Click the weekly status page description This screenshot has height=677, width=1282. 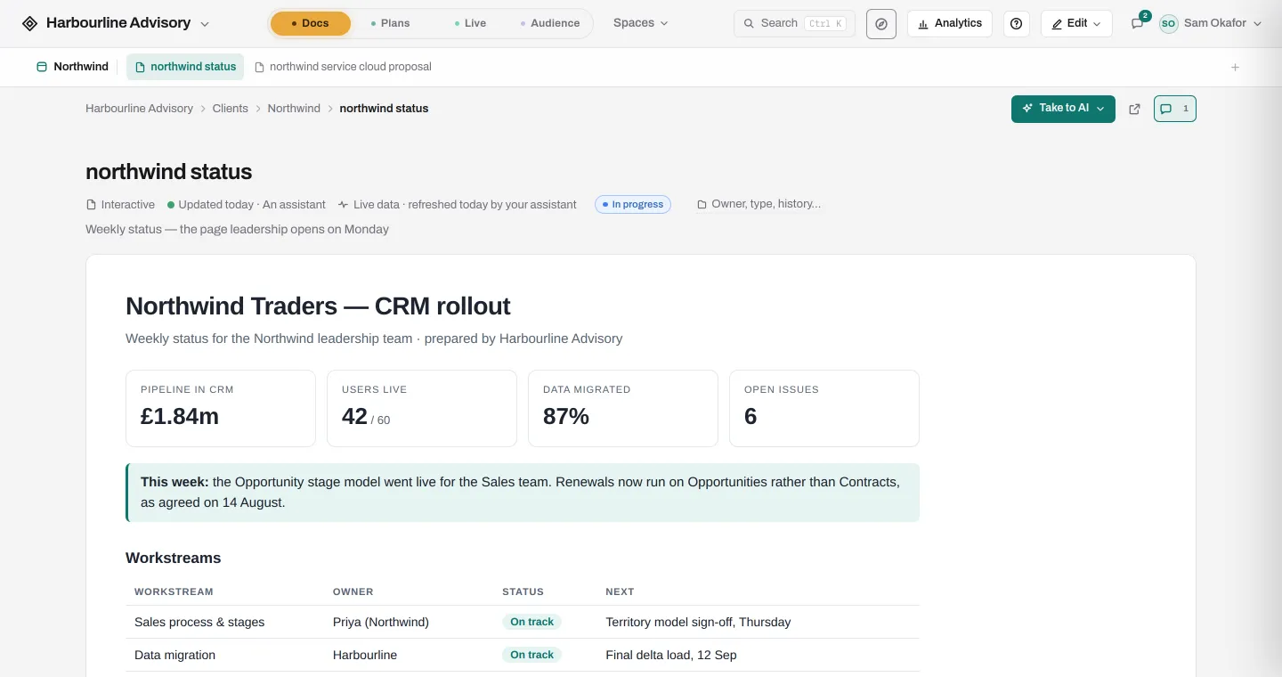point(237,229)
